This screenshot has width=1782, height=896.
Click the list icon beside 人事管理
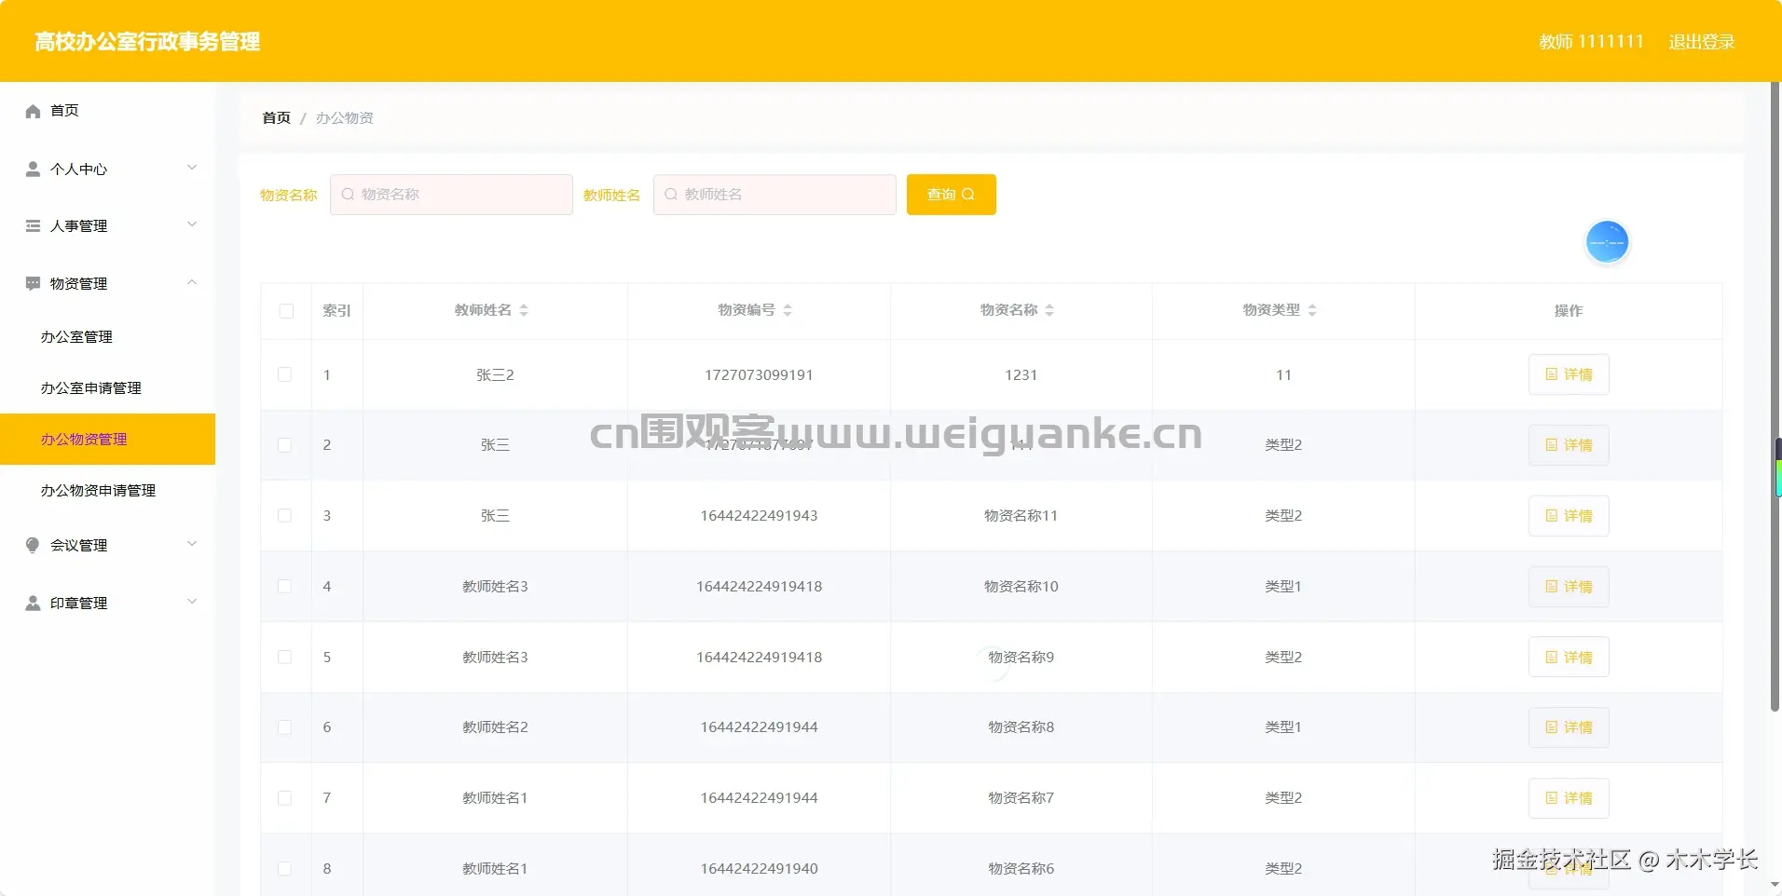pos(33,225)
